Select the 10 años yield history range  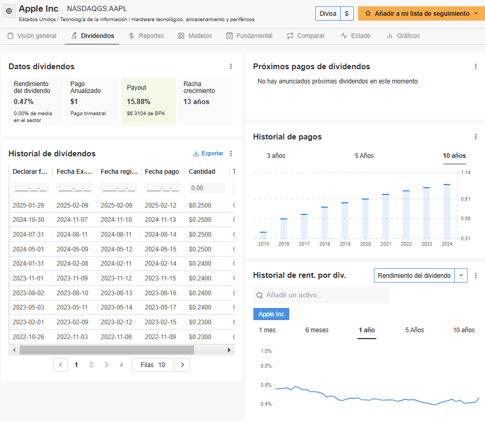pyautogui.click(x=464, y=330)
